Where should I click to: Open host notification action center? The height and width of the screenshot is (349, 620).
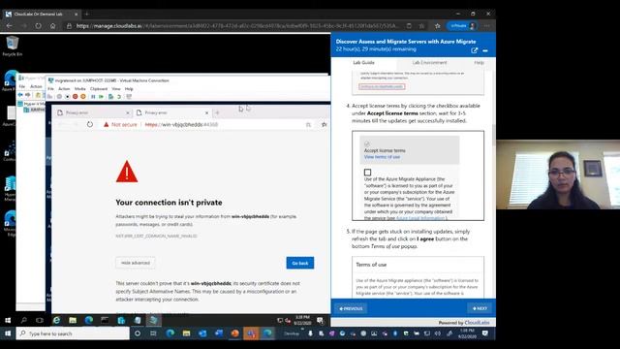pos(485,333)
